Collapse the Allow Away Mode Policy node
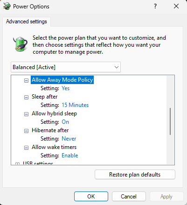 27,80
